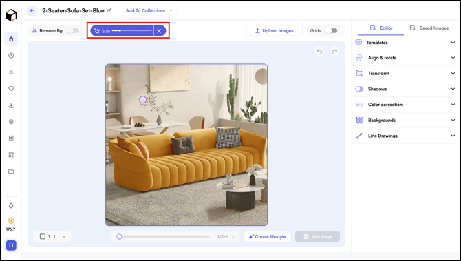This screenshot has height=261, width=461.
Task: Edit the product name pencil icon
Action: pyautogui.click(x=109, y=10)
